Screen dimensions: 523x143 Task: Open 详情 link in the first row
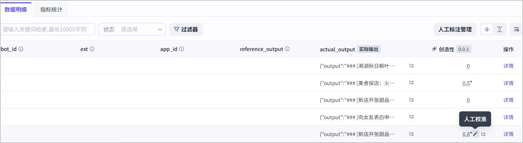(x=508, y=66)
